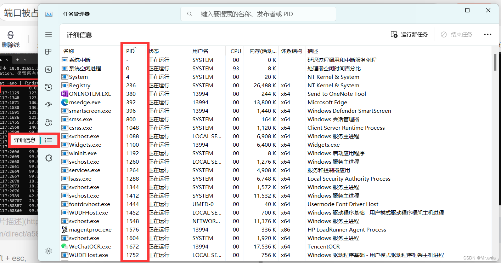Click the magentproc.exe LoadRunner process icon

click(x=65, y=229)
